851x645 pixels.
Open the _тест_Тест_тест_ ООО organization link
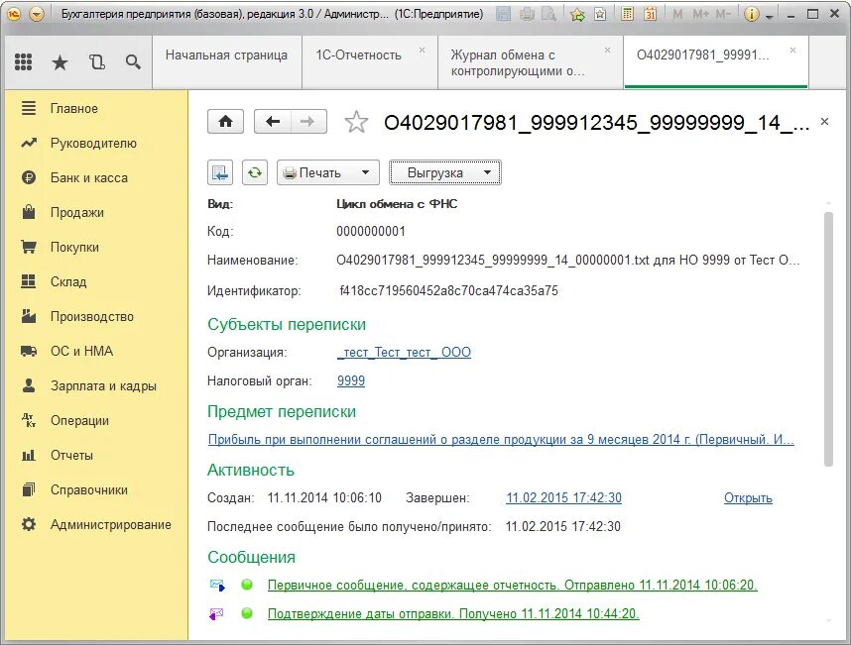404,353
